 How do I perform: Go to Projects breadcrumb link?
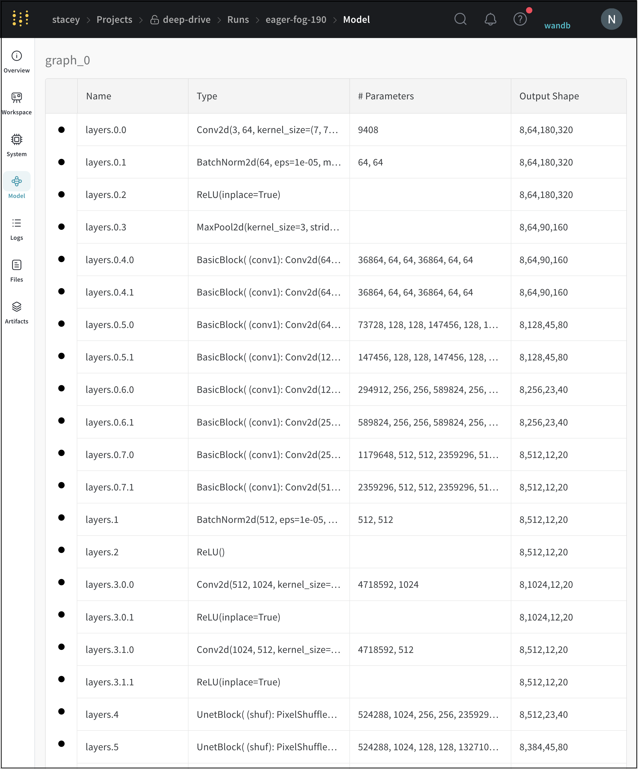[x=114, y=20]
